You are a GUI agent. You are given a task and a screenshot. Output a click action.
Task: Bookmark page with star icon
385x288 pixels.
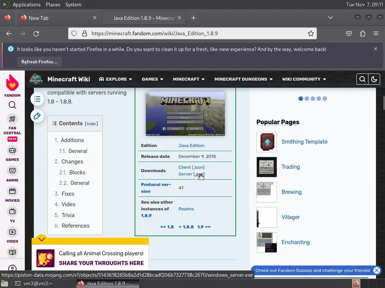coord(311,33)
